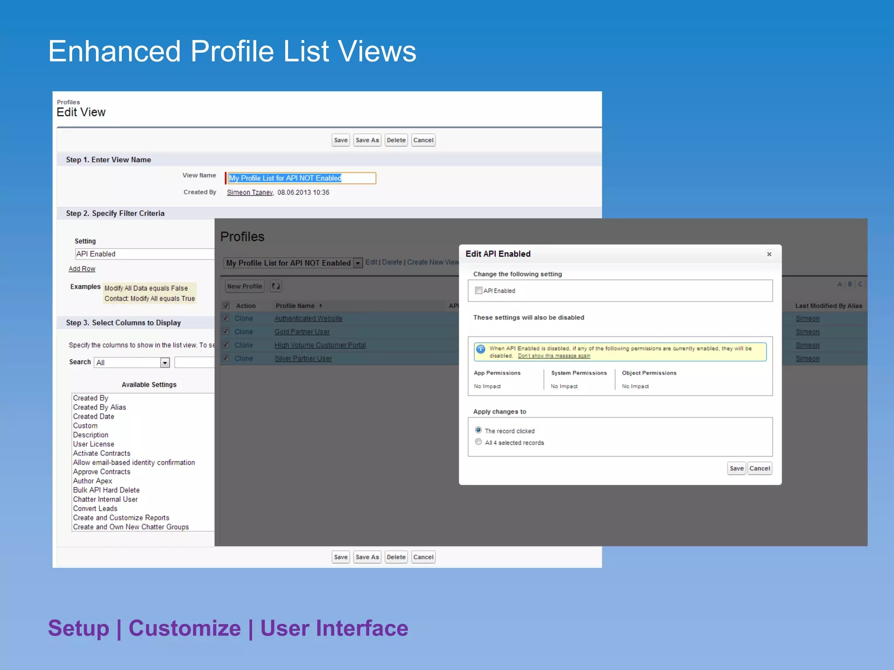Viewport: 894px width, 670px height.
Task: Click Clone for High Volume Customer Portal
Action: (x=244, y=345)
